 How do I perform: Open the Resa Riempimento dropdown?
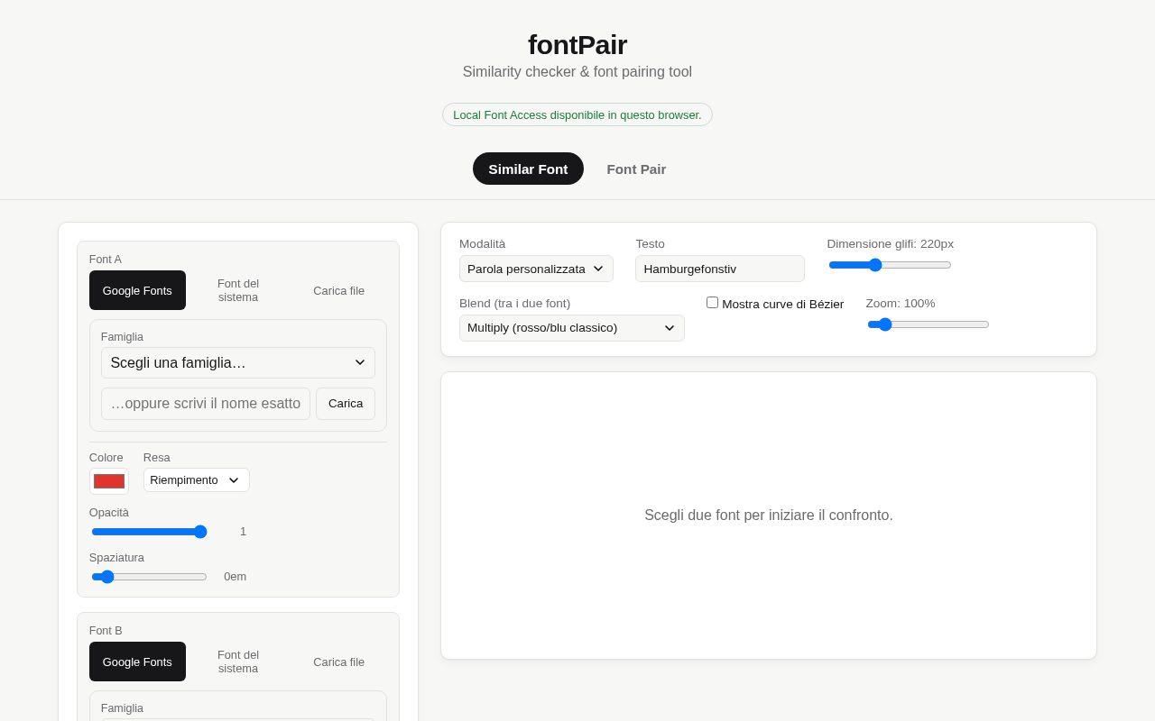(x=197, y=479)
